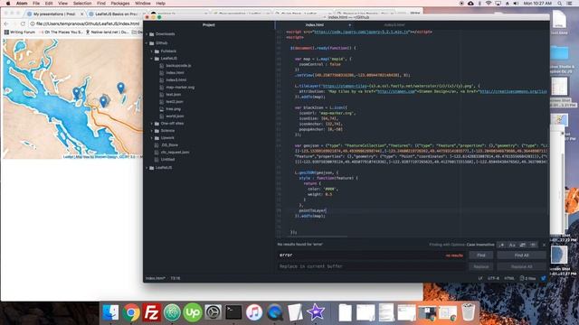Screen dimensions: 579x325
Task: Open Terminal from the Dock
Action: pos(233,312)
